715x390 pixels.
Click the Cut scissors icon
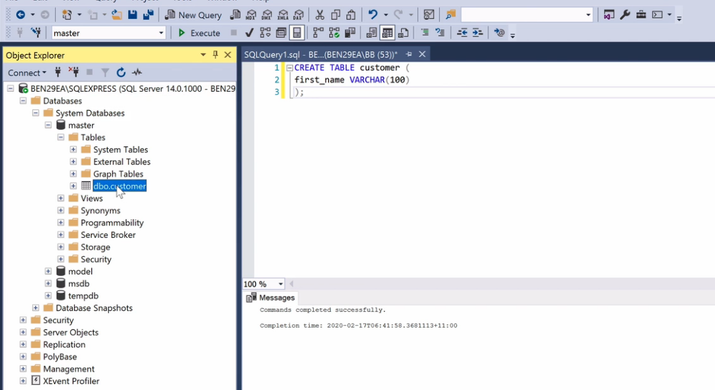(320, 14)
